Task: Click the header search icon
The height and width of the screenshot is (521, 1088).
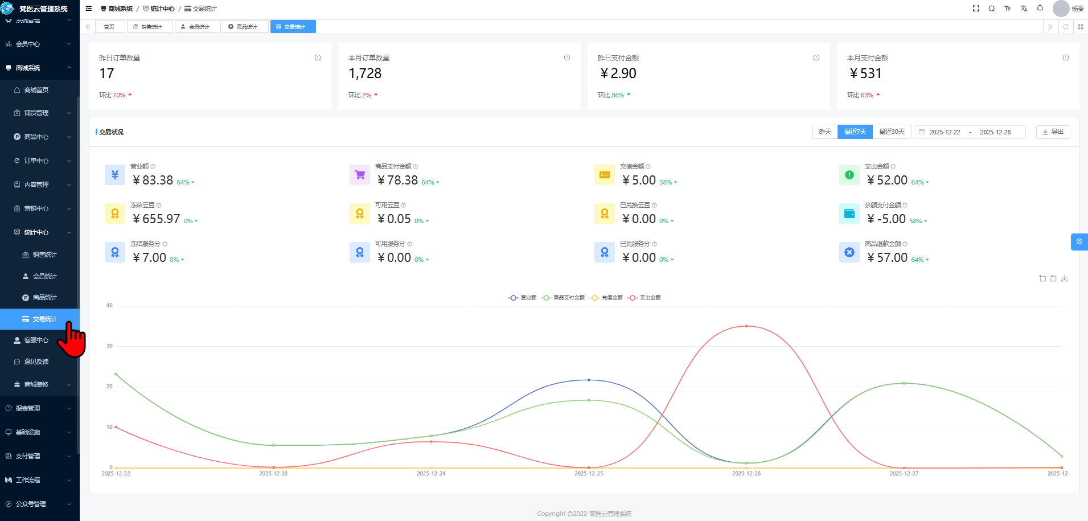Action: (991, 9)
